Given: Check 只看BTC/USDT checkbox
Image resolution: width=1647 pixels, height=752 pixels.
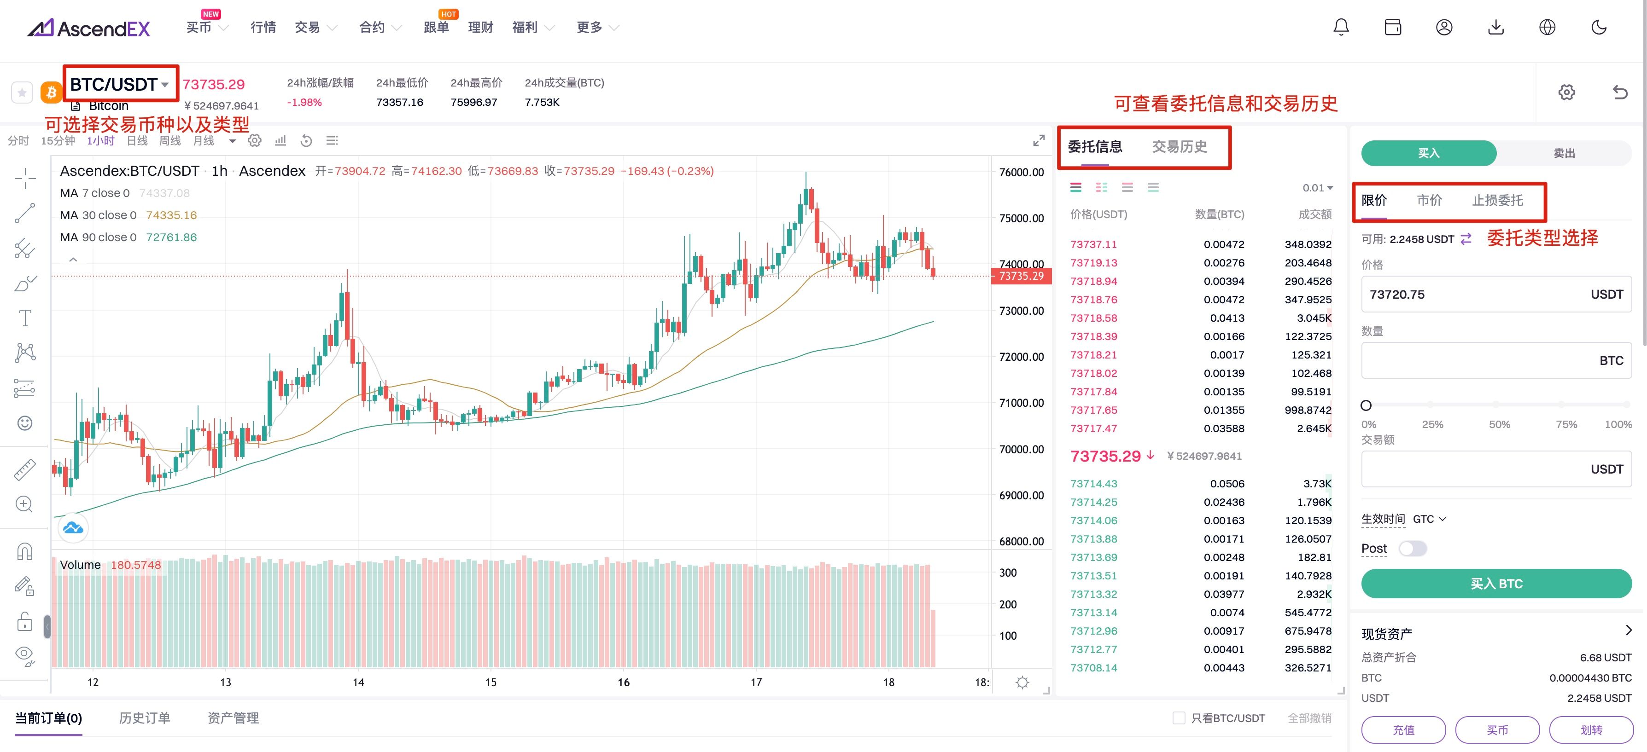Looking at the screenshot, I should [1178, 717].
